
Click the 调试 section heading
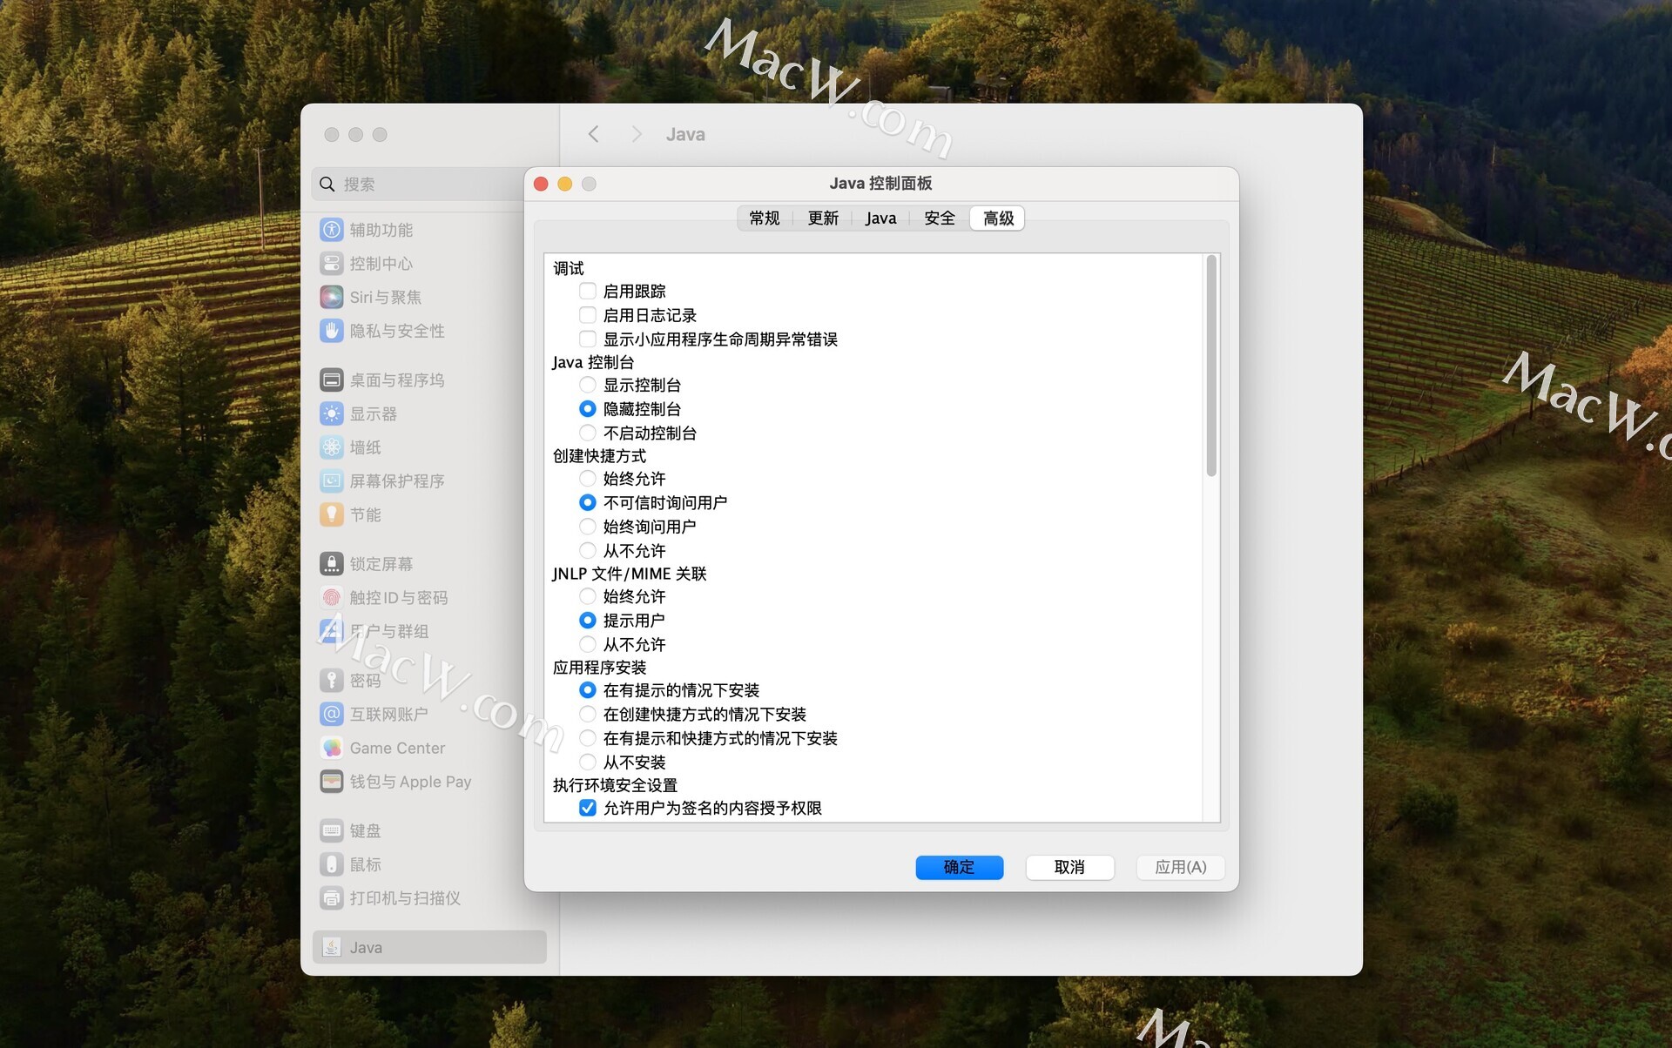pos(569,268)
